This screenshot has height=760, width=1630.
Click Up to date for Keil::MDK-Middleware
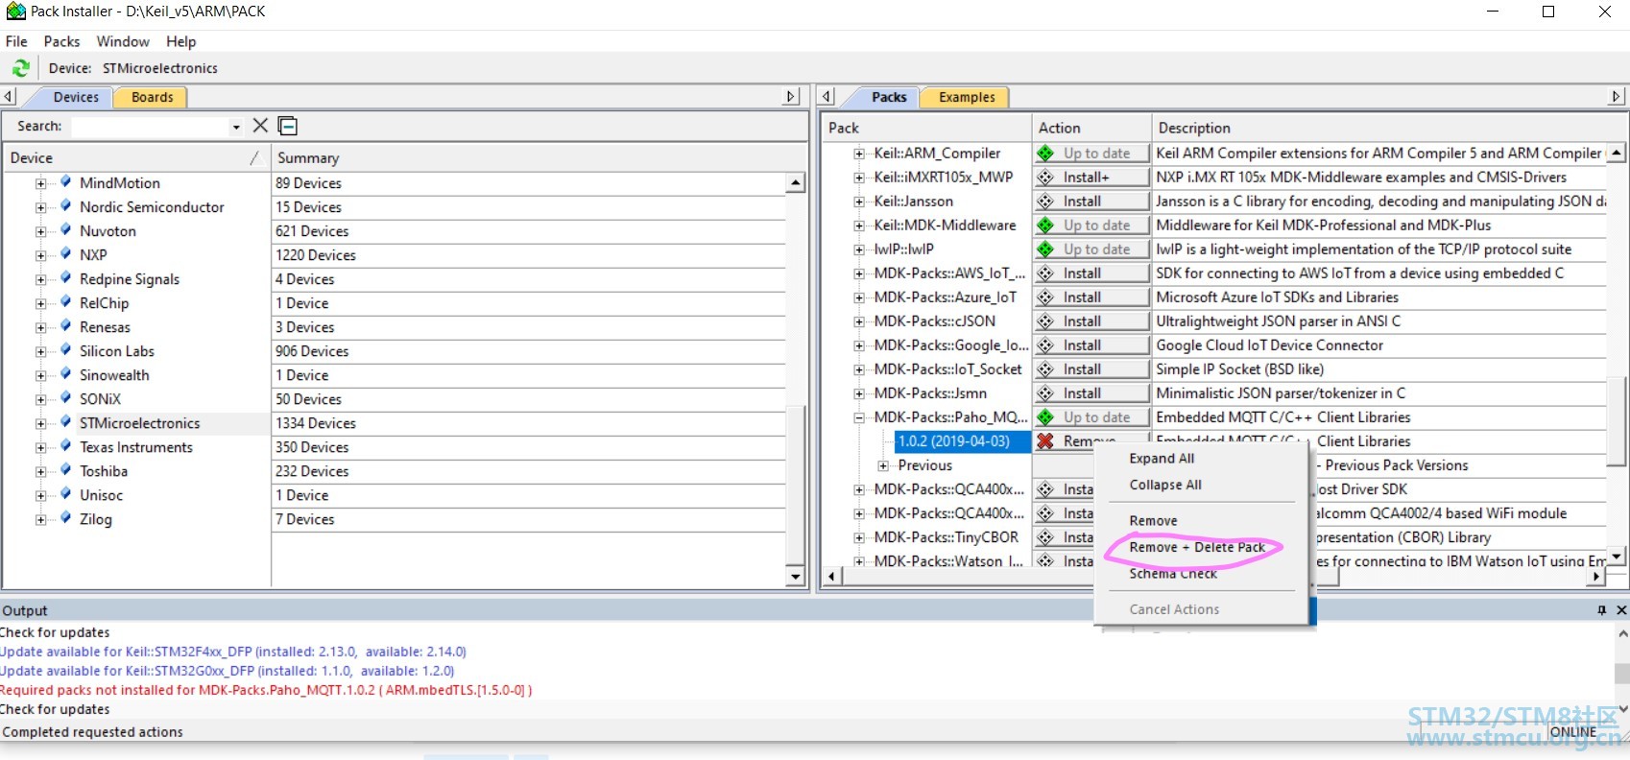[1091, 226]
